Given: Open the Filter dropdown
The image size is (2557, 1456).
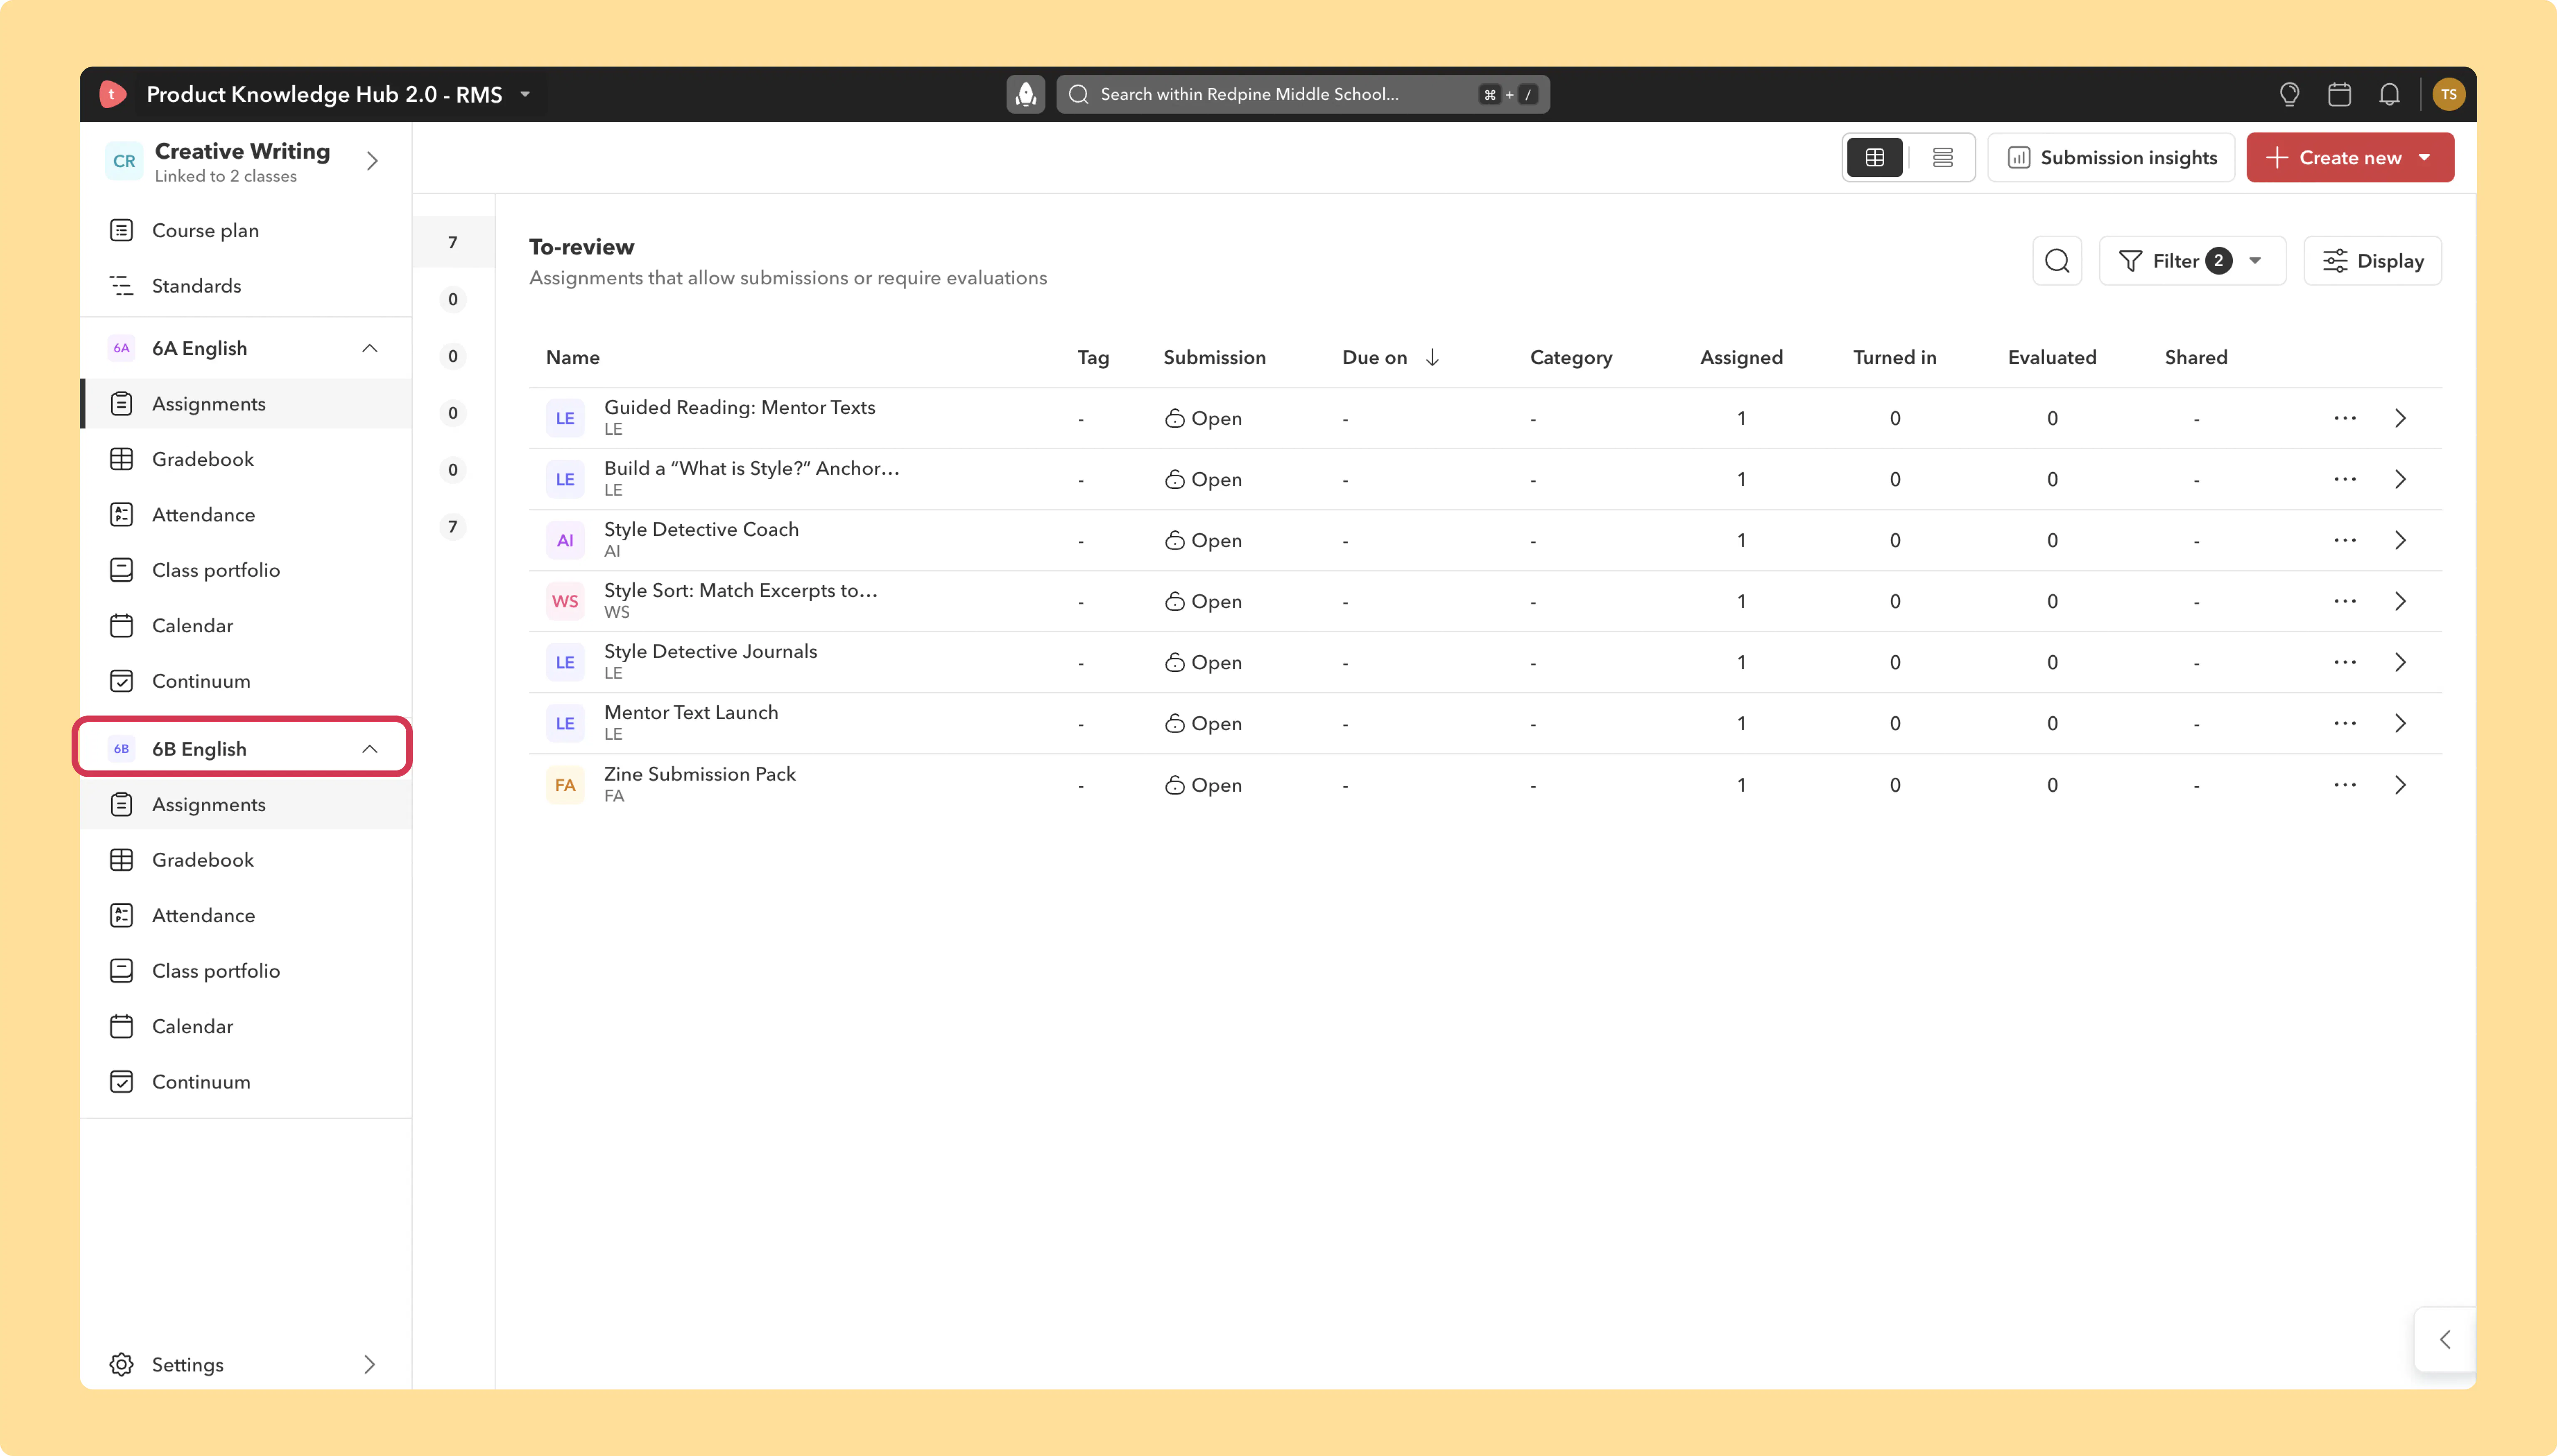Looking at the screenshot, I should pyautogui.click(x=2192, y=261).
